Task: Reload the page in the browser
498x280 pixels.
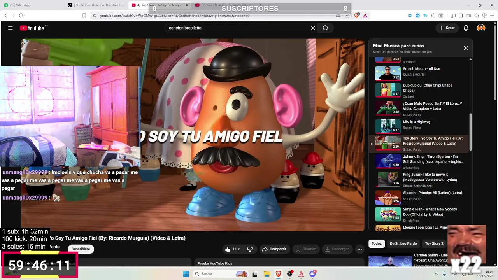Action: click(21, 16)
